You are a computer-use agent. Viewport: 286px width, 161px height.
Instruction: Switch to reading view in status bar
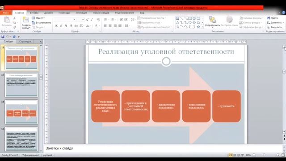tap(239, 155)
